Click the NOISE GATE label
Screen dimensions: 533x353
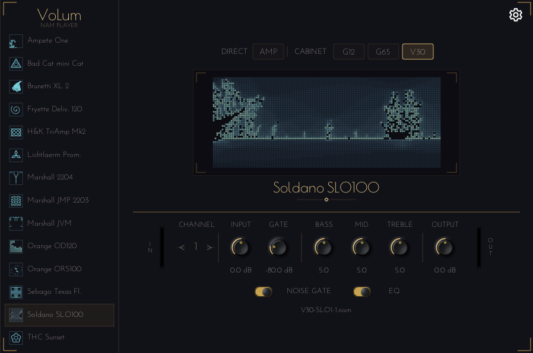309,291
